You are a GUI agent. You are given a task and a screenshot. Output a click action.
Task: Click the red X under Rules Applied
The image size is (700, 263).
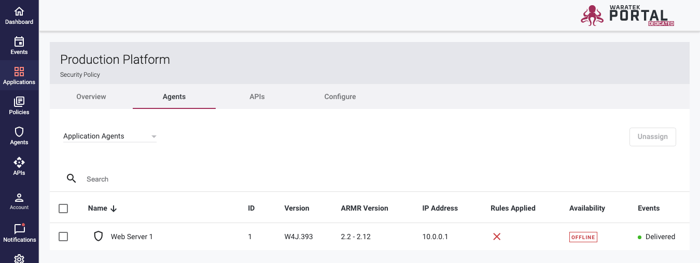pos(497,237)
